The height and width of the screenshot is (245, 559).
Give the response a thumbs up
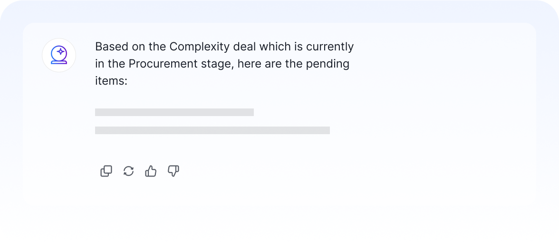[151, 171]
